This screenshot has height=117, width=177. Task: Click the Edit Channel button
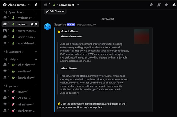coord(55,11)
